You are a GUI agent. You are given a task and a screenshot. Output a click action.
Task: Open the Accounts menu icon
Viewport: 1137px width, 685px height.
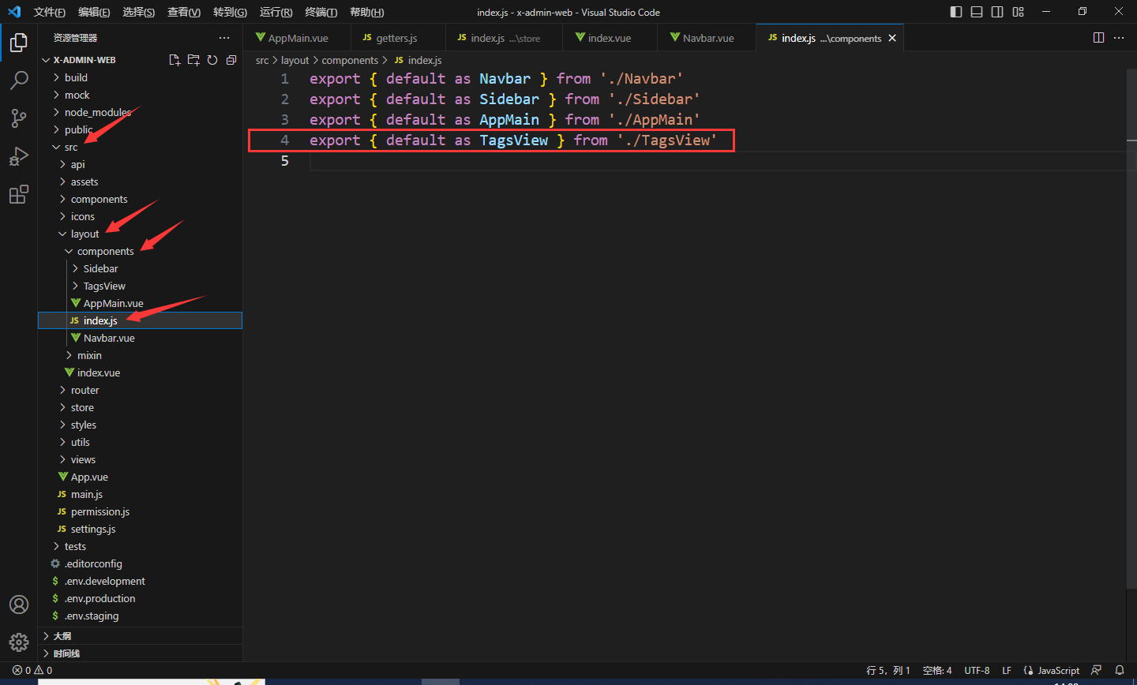(x=19, y=605)
